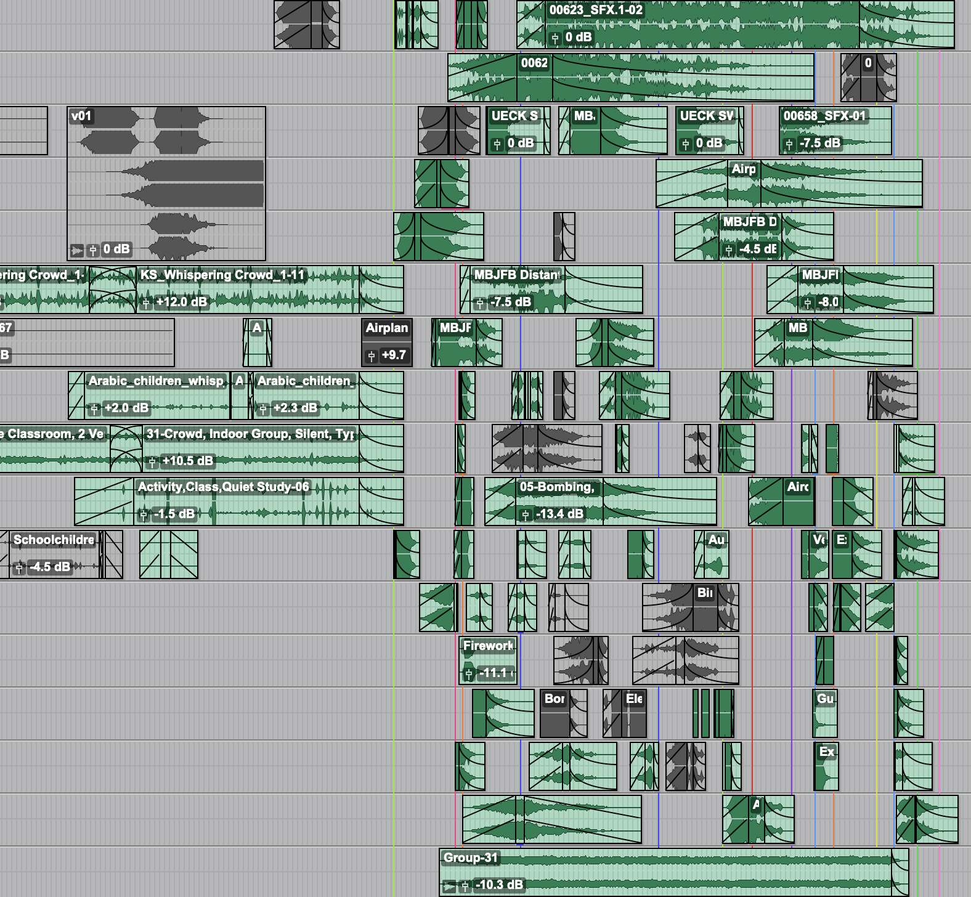
Task: Click the clip group icon on the v01 clip
Action: 77,250
